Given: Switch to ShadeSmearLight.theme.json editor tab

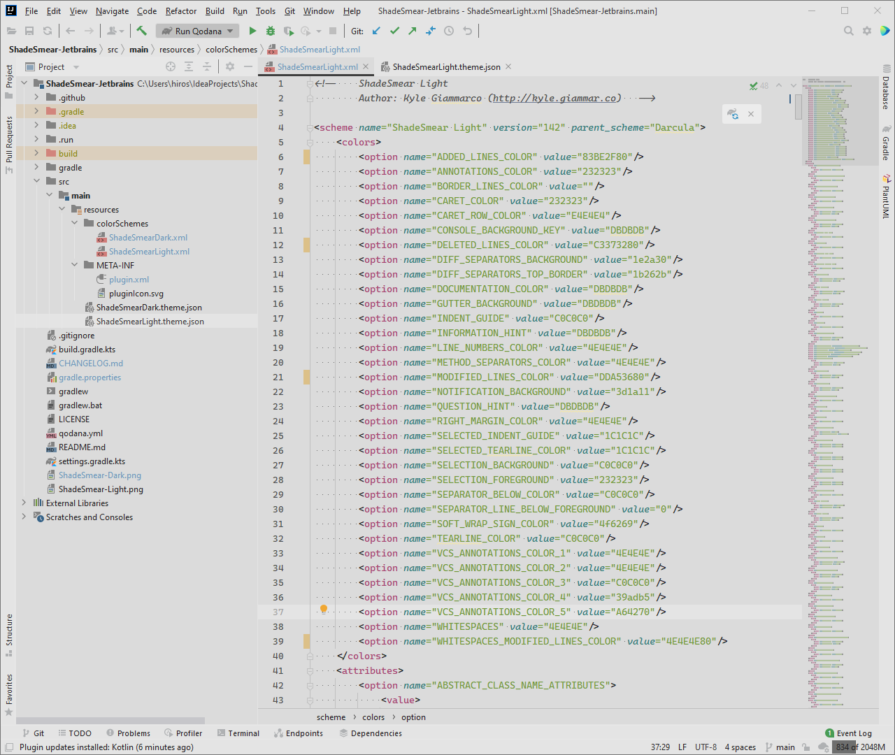Looking at the screenshot, I should pyautogui.click(x=446, y=66).
